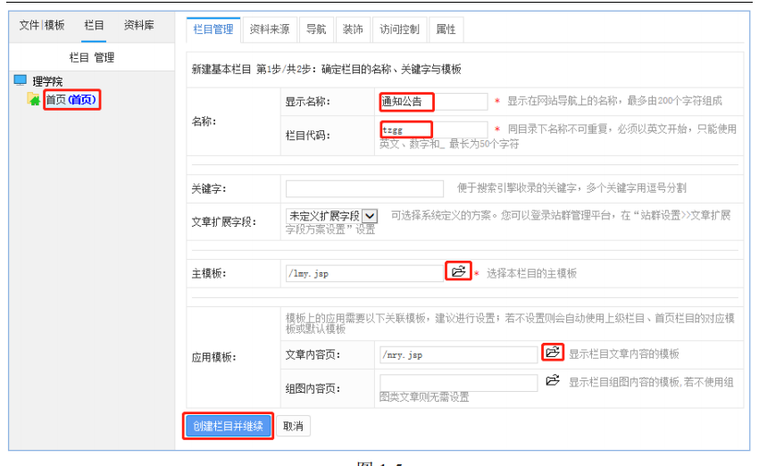The width and height of the screenshot is (767, 466).
Task: Open the 导航 tab
Action: (316, 29)
